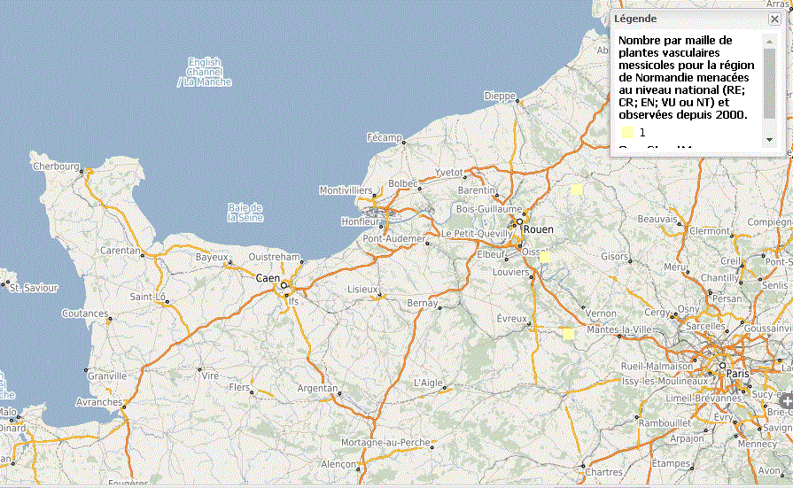
Task: Select the yellow grid cell beside Oissel
Action: (545, 257)
